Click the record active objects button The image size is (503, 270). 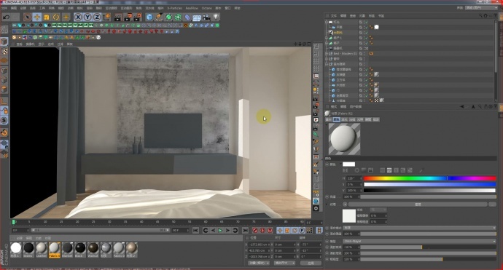coord(255,230)
